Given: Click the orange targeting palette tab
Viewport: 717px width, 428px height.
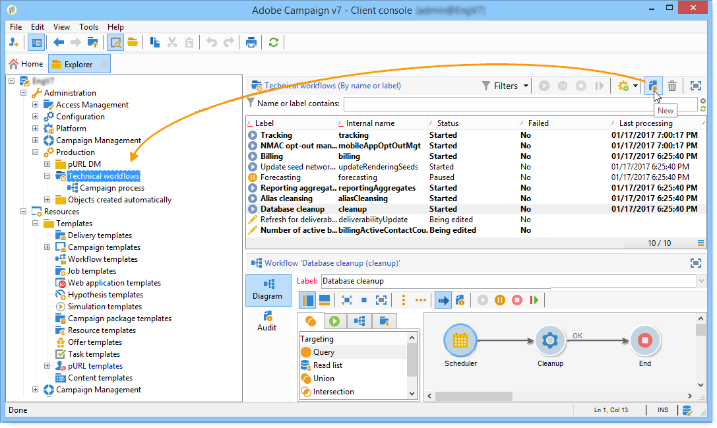Looking at the screenshot, I should coord(311,321).
